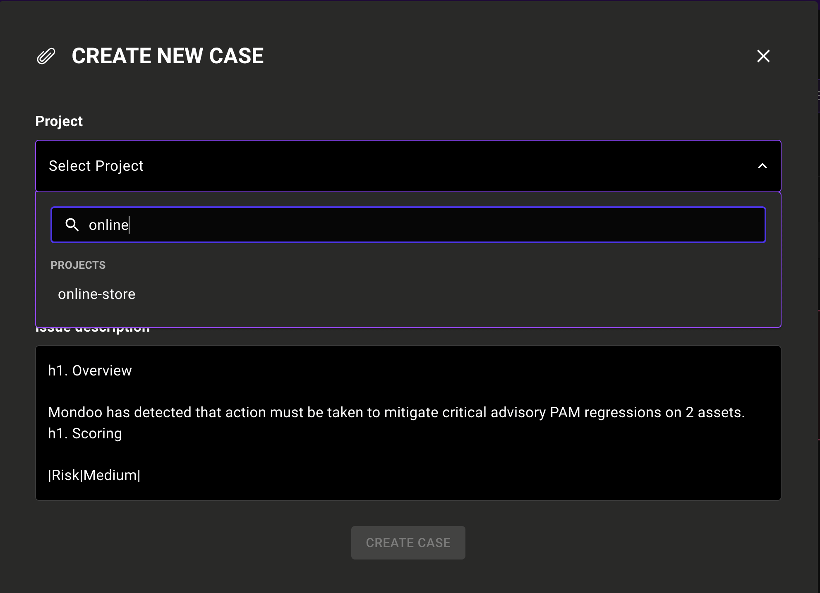The image size is (820, 593).
Task: Click the Select Project combo box
Action: 408,166
